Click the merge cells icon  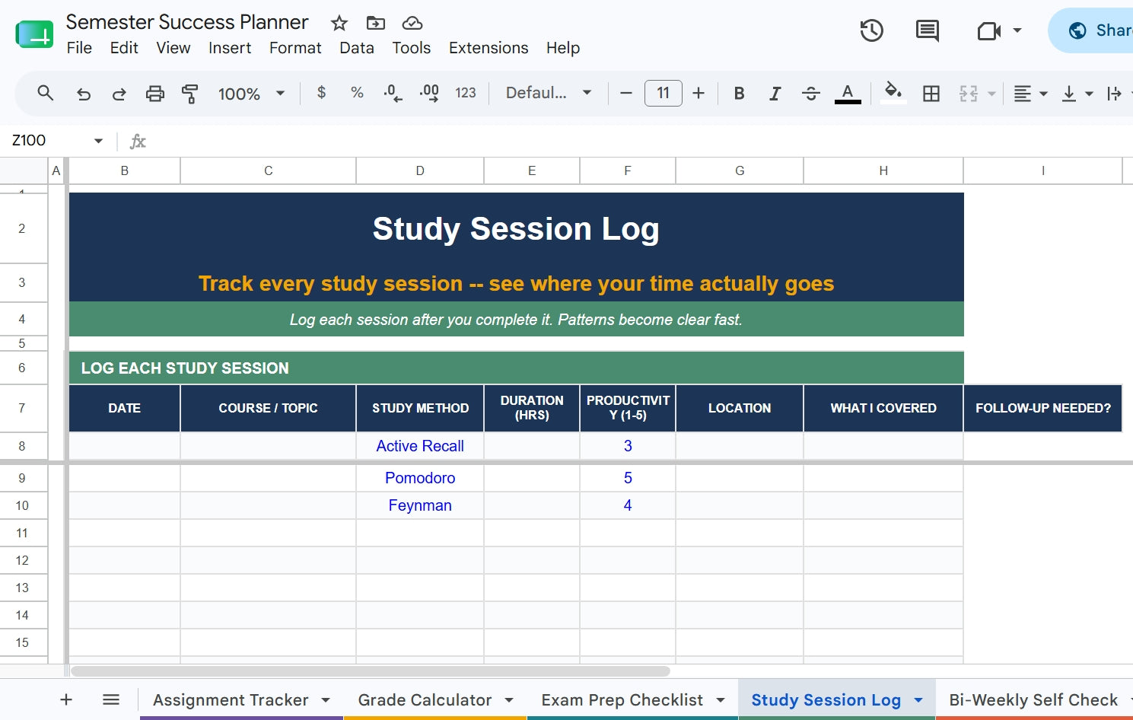[x=969, y=93]
